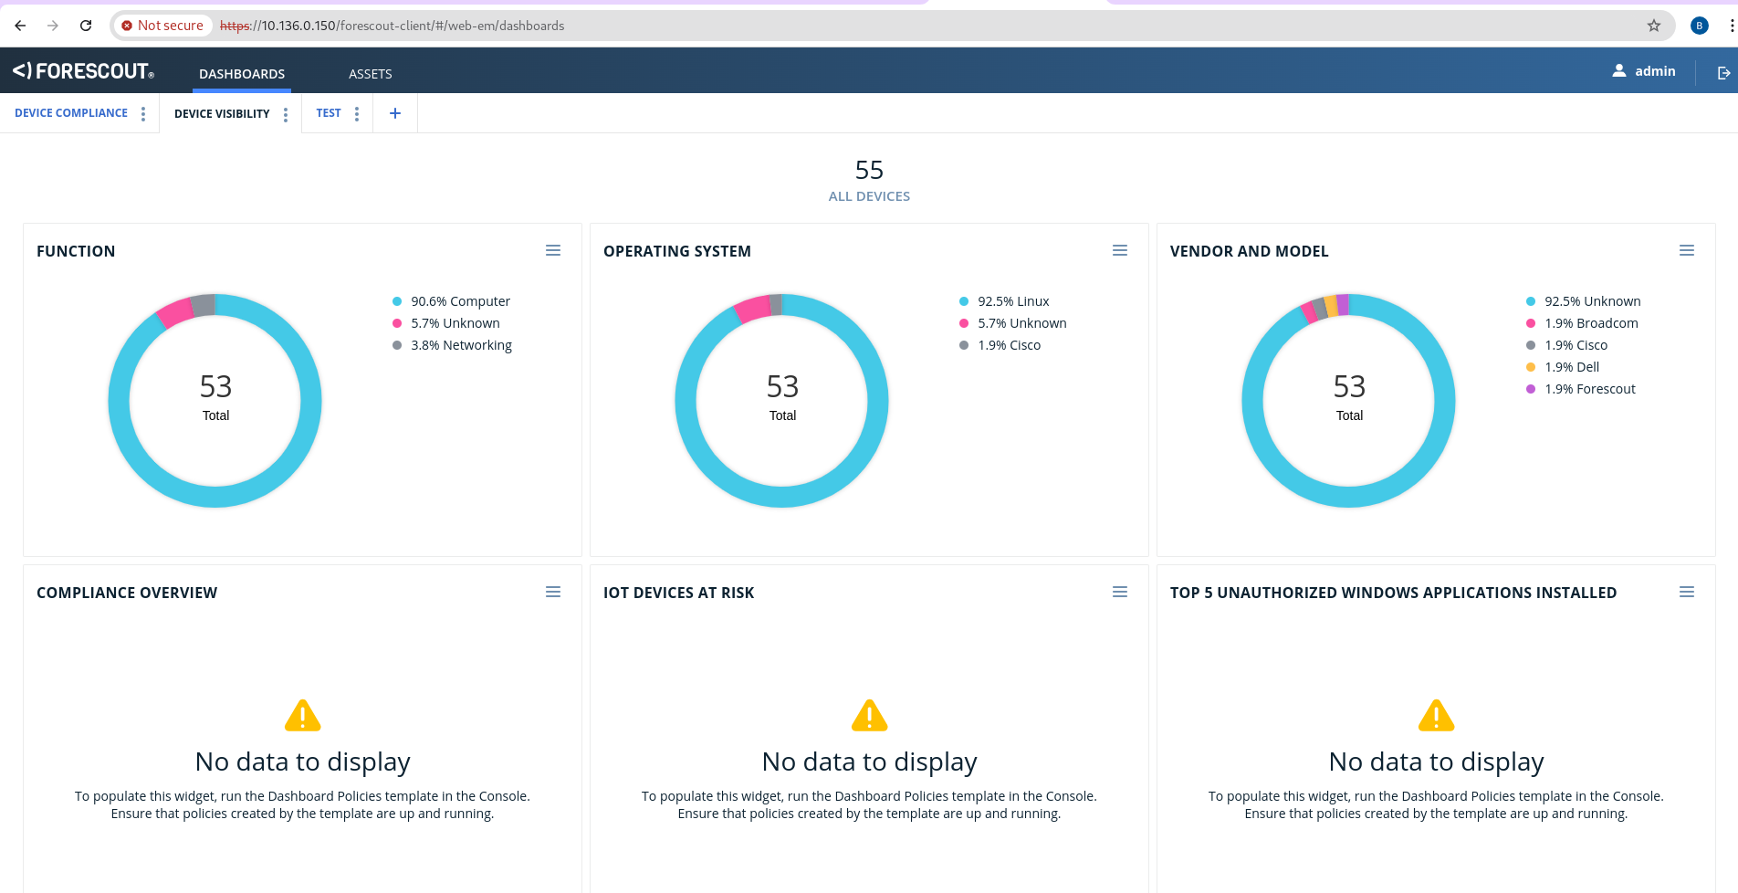
Task: Click the All Devices link
Action: pyautogui.click(x=869, y=196)
